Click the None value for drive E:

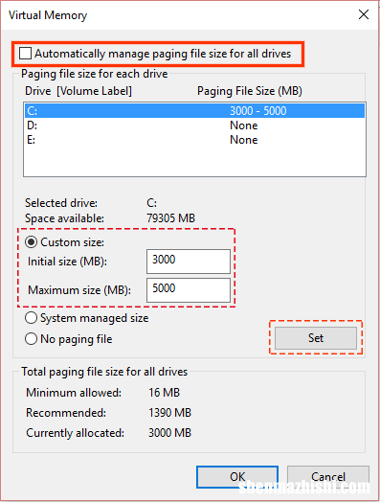tap(244, 140)
